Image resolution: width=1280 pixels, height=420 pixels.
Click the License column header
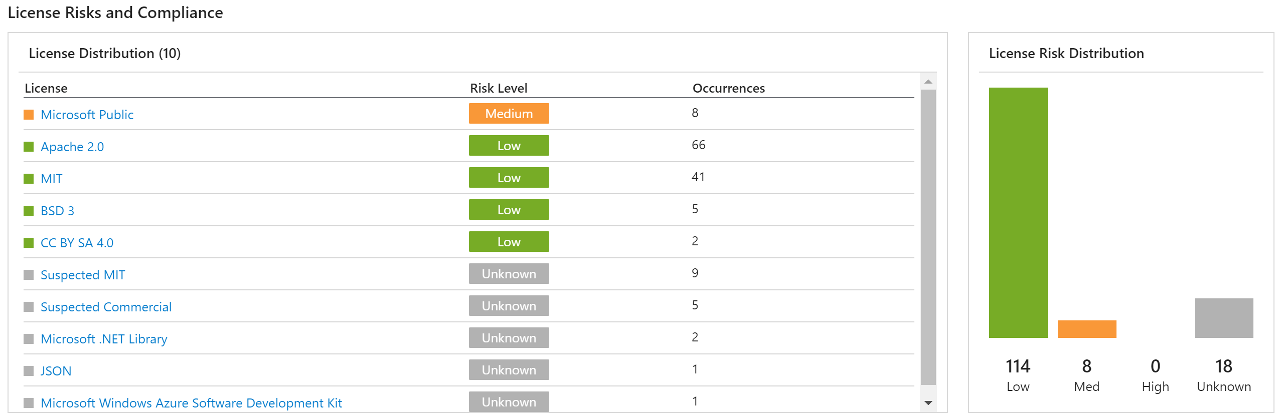[46, 88]
